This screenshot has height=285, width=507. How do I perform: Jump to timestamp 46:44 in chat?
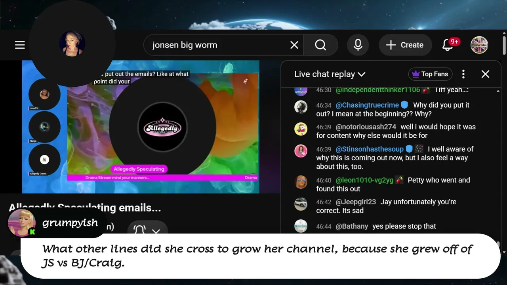(324, 227)
